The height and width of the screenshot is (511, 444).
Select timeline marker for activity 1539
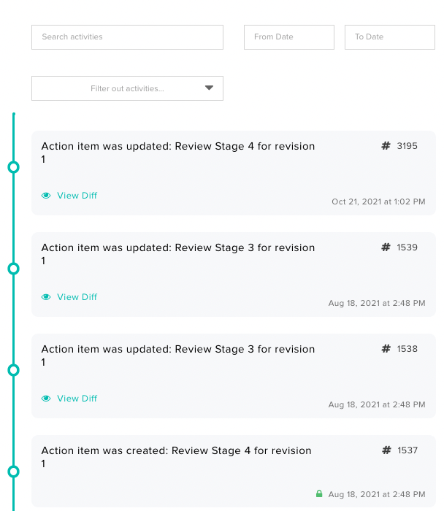13,269
